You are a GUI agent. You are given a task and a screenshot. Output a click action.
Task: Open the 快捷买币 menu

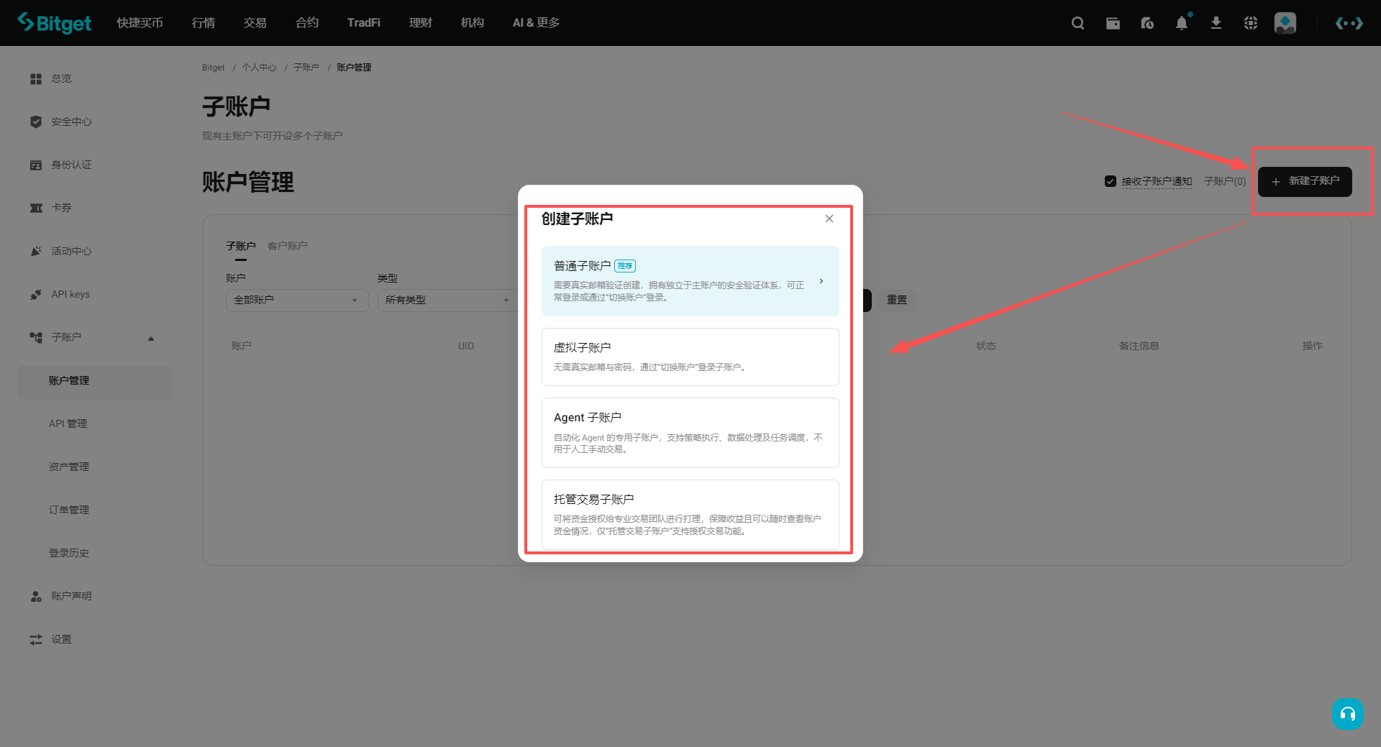140,23
